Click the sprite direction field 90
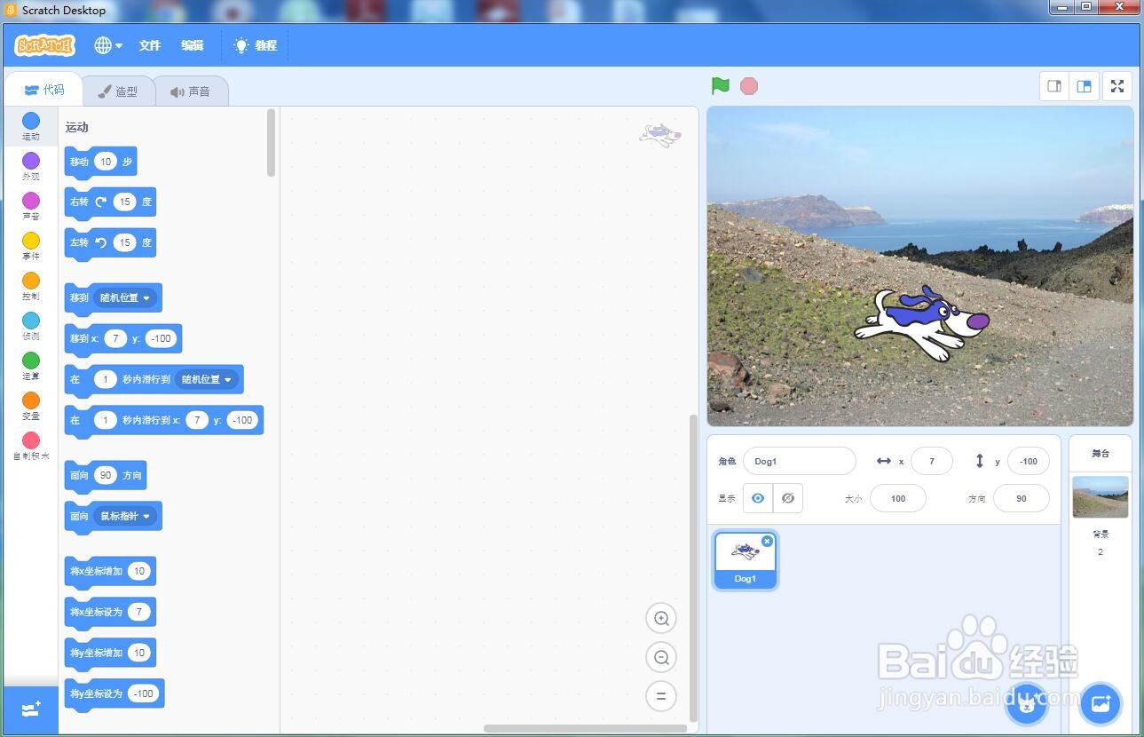The width and height of the screenshot is (1144, 737). tap(1022, 498)
